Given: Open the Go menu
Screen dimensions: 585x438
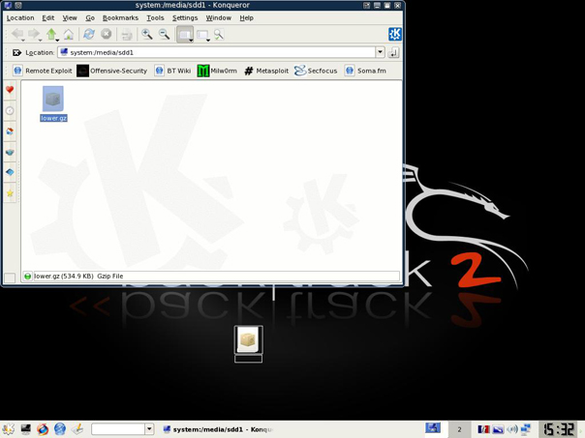Looking at the screenshot, I should pyautogui.click(x=90, y=17).
